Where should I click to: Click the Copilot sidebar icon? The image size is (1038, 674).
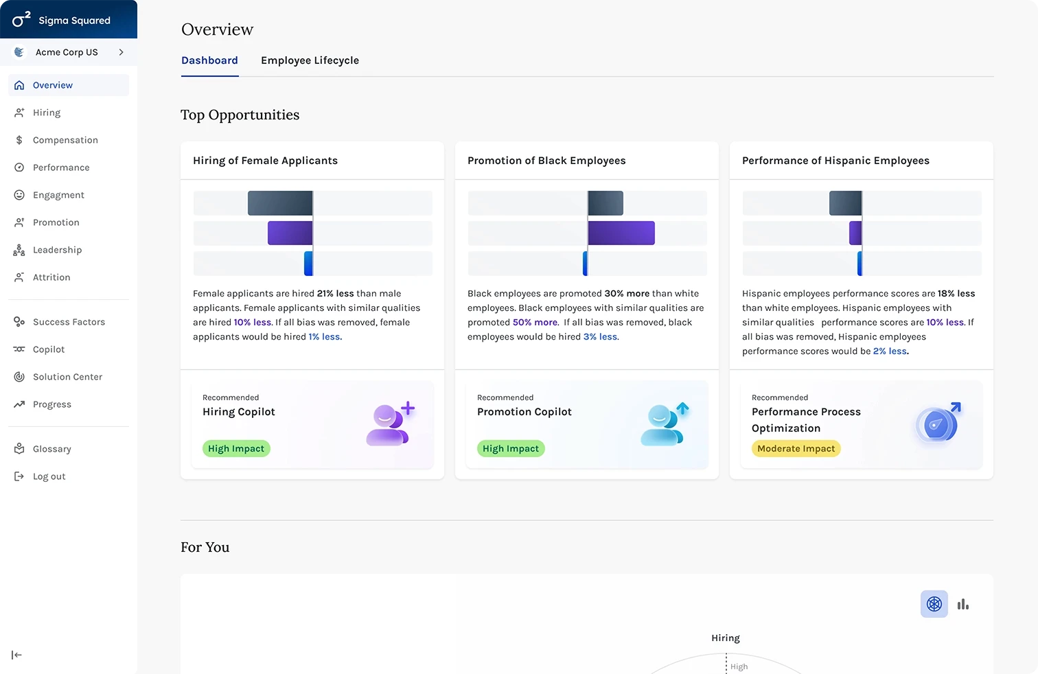[x=19, y=349]
